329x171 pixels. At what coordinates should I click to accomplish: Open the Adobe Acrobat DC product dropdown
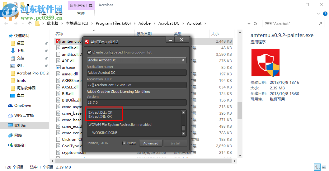click(x=137, y=60)
